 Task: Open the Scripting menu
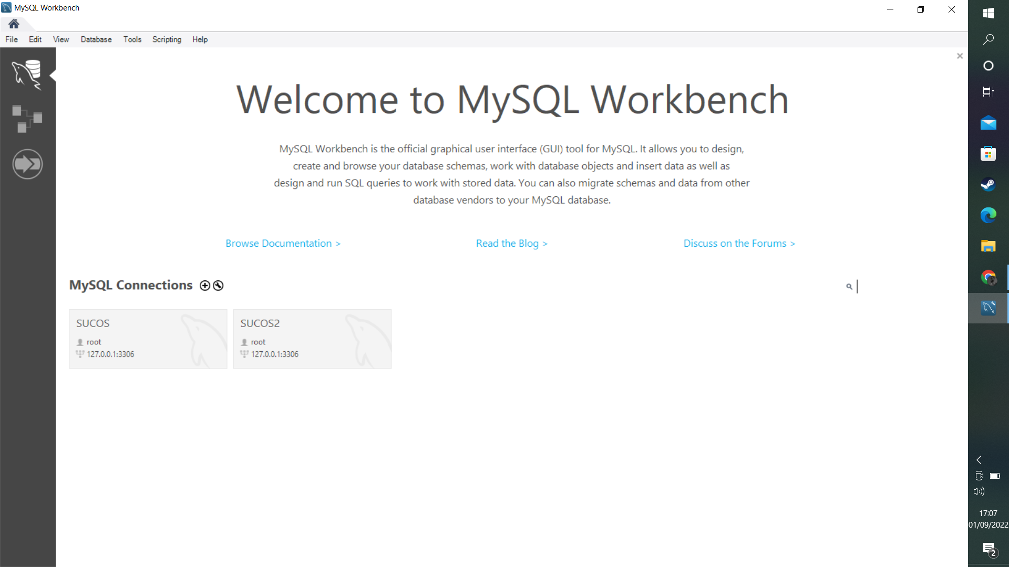(x=167, y=39)
